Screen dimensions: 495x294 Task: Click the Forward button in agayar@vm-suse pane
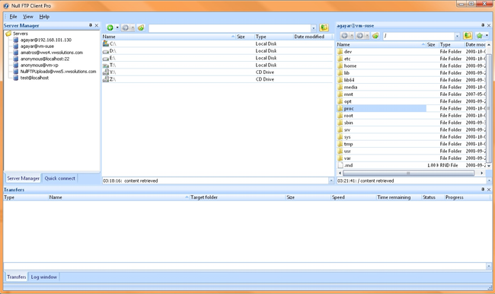tap(359, 36)
